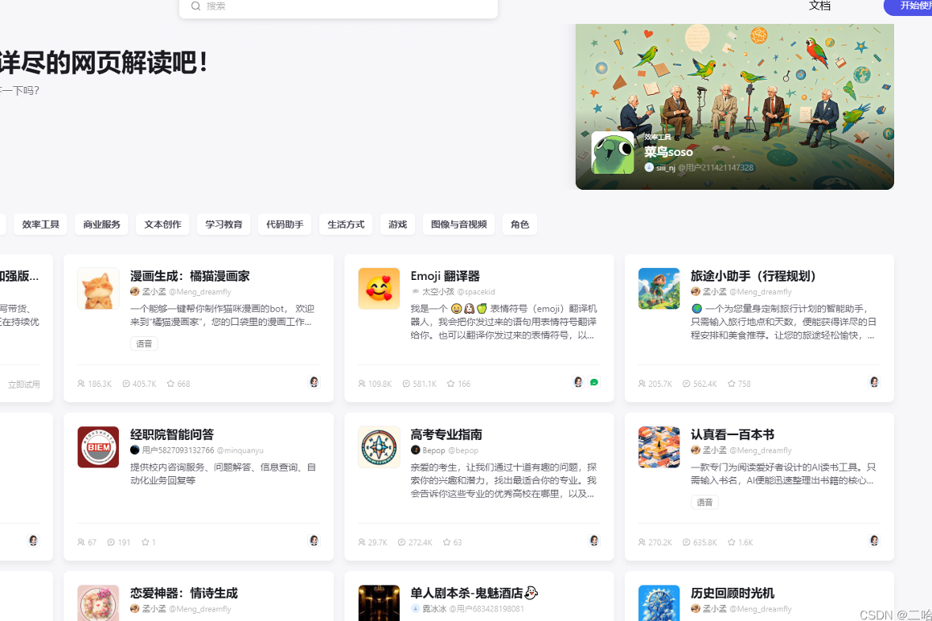Image resolution: width=932 pixels, height=621 pixels.
Task: Open the 旅途小助手（行程规划）bot title
Action: [x=753, y=276]
